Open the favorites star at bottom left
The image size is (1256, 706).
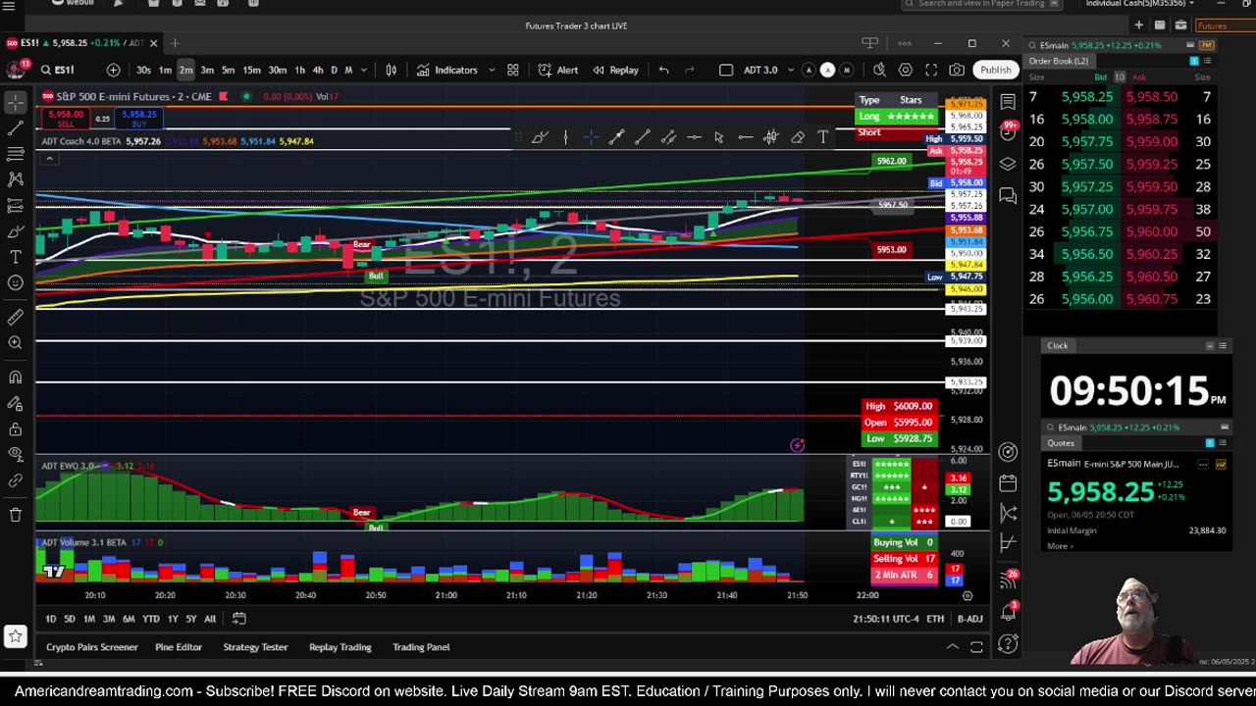point(16,636)
